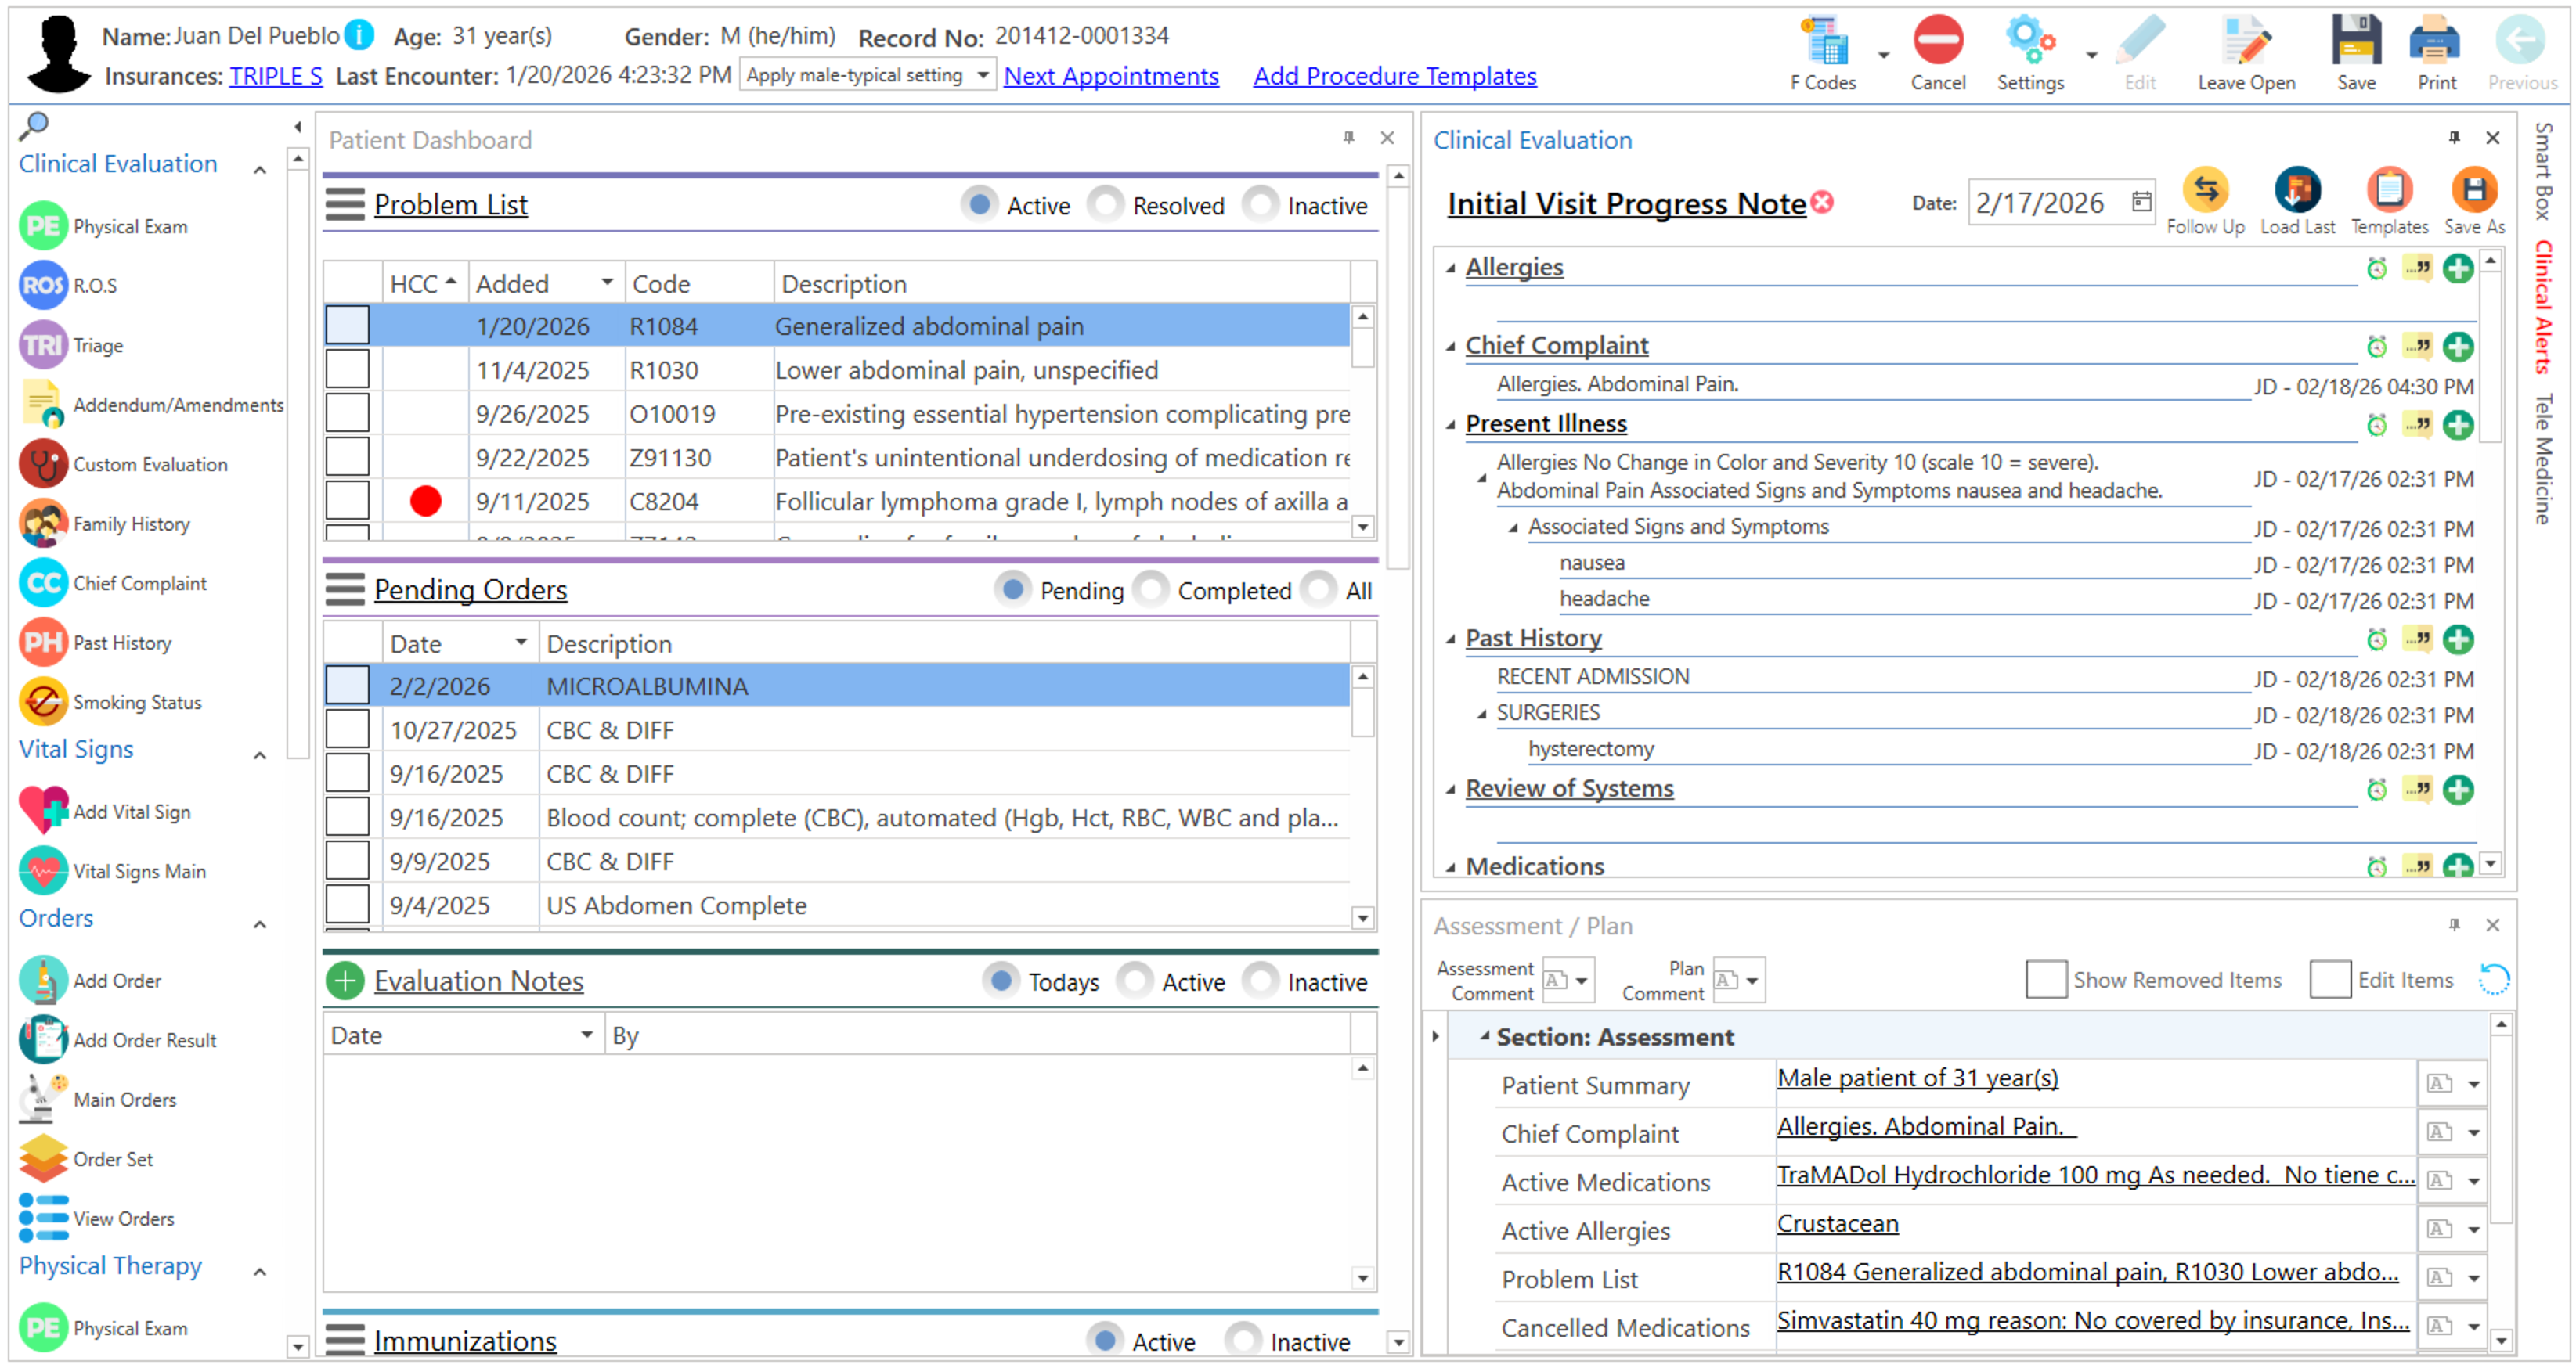The image size is (2576, 1368).
Task: Collapse the Present Illness section
Action: [x=1450, y=426]
